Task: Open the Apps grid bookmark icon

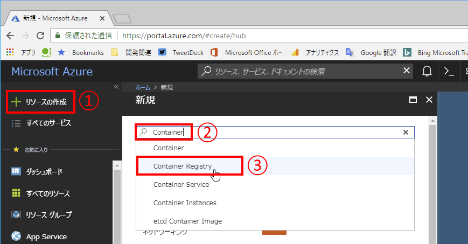Action: (10, 52)
